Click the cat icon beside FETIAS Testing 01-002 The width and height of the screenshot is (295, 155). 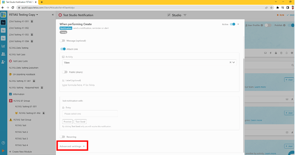[16, 113]
